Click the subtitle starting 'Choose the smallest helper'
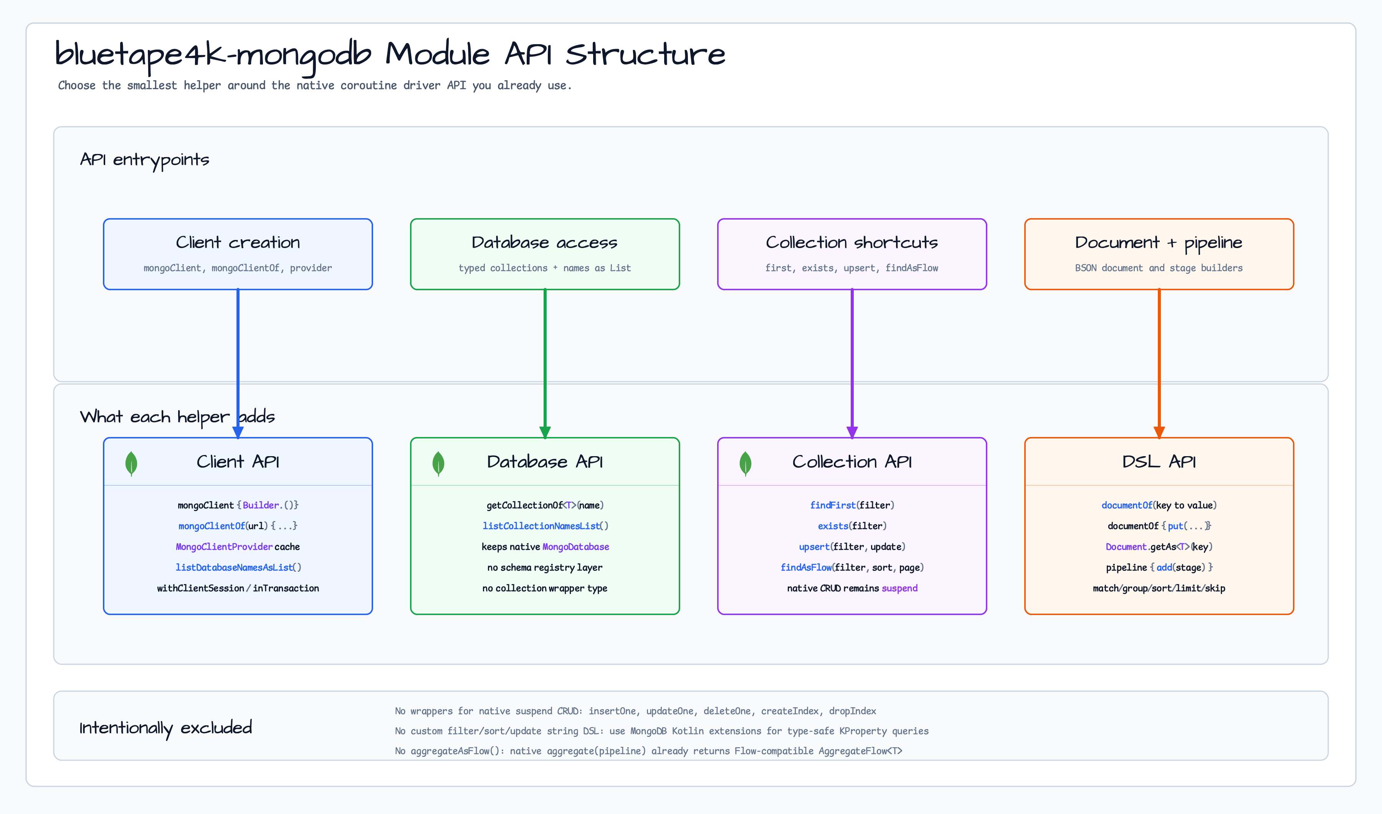 point(315,86)
